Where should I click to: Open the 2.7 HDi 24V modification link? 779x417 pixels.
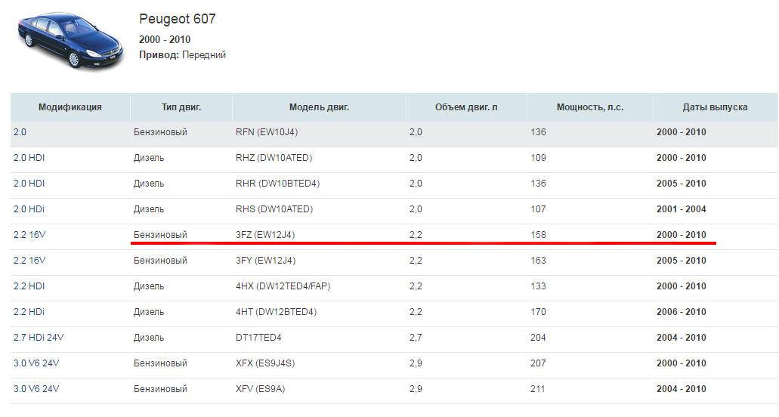coord(36,338)
